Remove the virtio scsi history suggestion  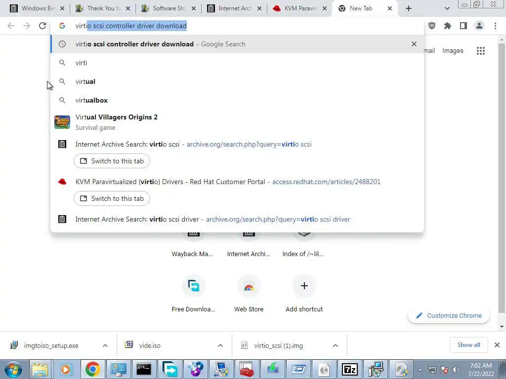(414, 44)
